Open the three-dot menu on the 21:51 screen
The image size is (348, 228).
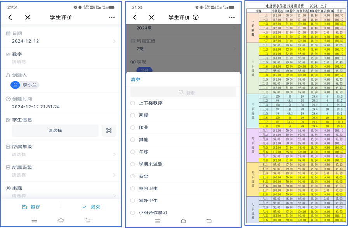pos(112,17)
